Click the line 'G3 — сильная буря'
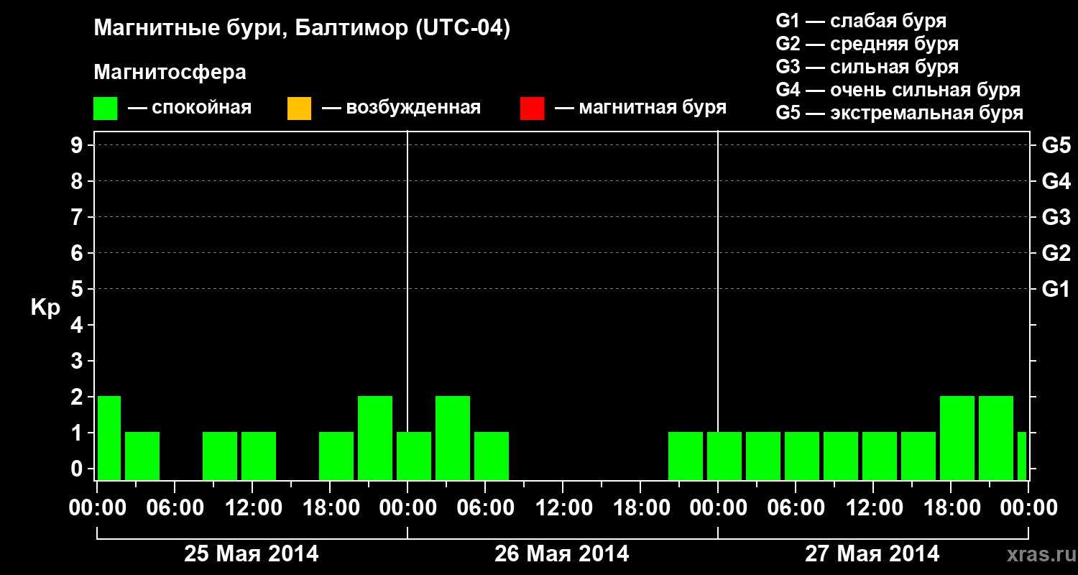Viewport: 1078px width, 575px height. (x=867, y=67)
